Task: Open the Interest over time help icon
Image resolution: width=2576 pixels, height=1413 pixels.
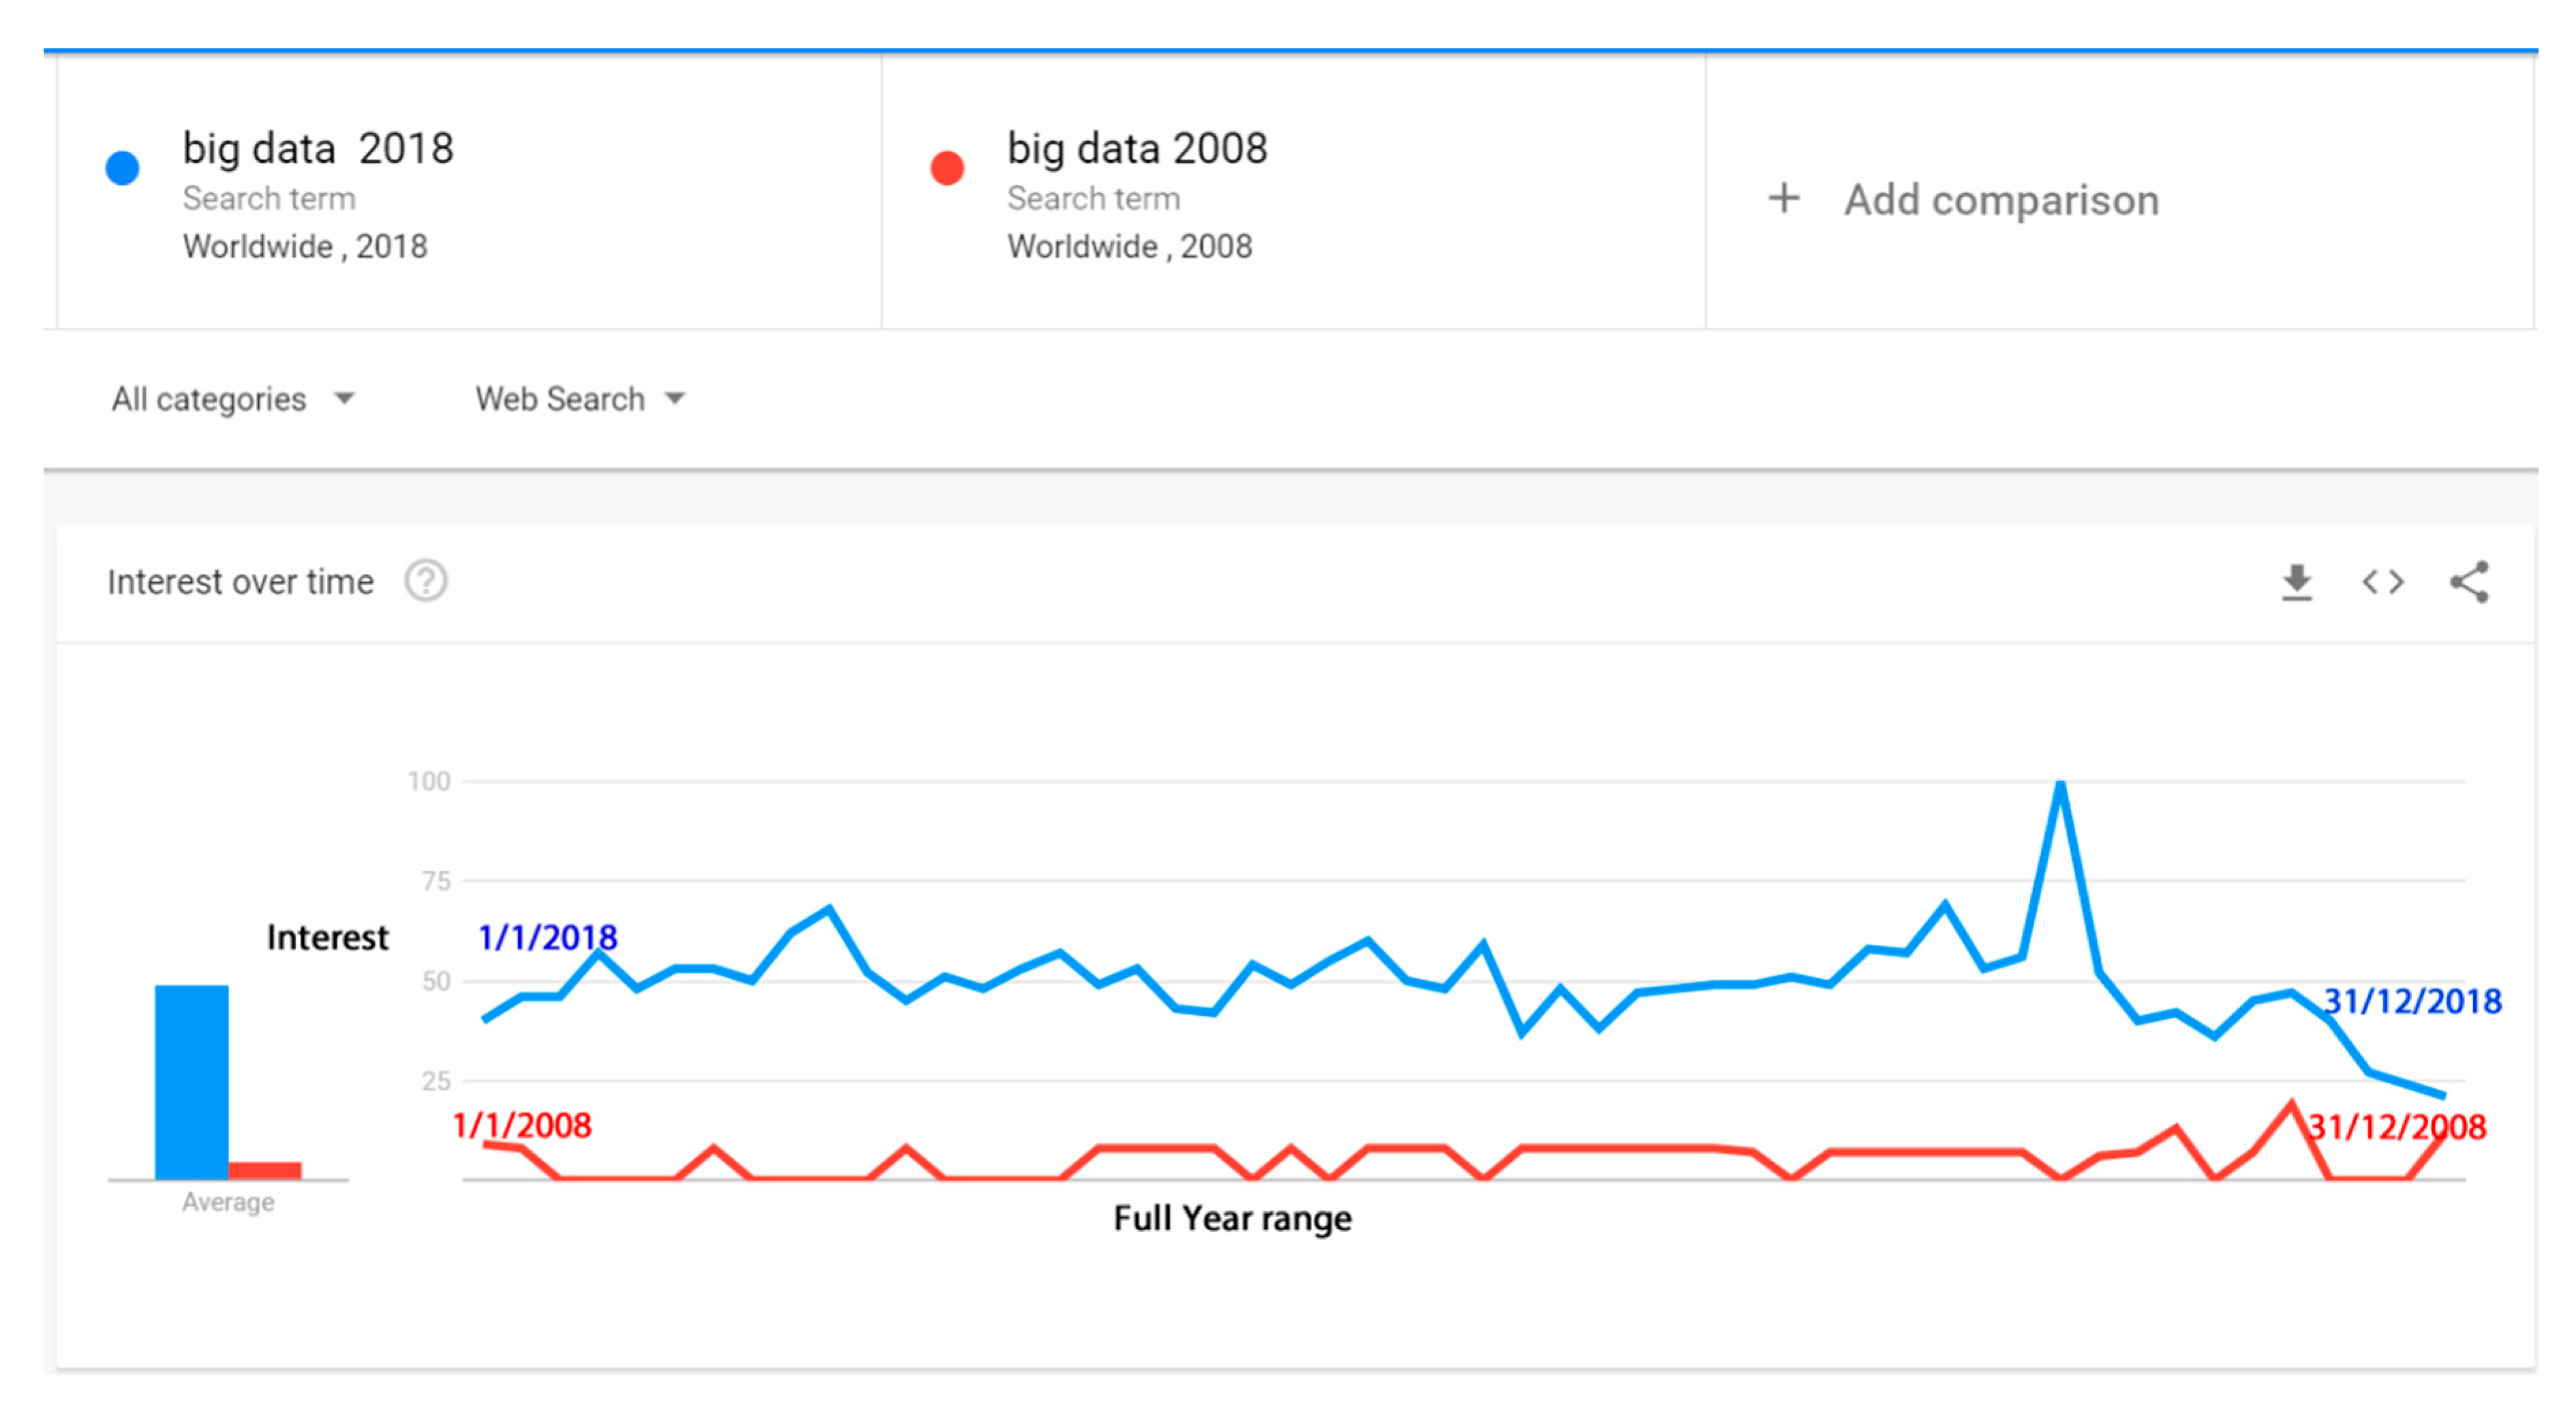Action: click(426, 581)
